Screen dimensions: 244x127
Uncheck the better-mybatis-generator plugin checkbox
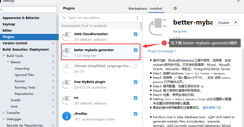click(136, 50)
